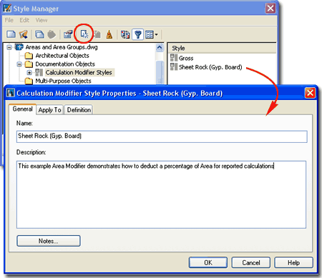Click the Toggle View compare icon
Screen dimensions: 322x278
click(125, 34)
